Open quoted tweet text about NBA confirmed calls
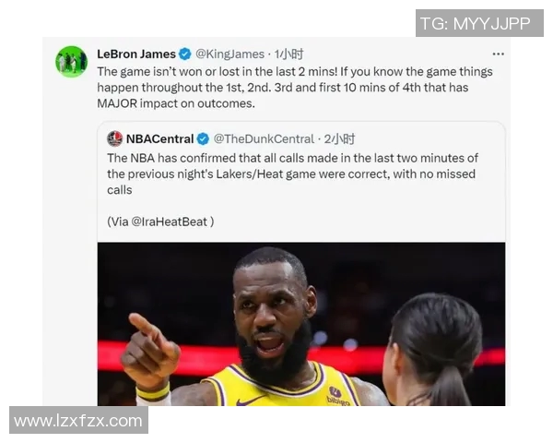The height and width of the screenshot is (443, 553). [304, 174]
